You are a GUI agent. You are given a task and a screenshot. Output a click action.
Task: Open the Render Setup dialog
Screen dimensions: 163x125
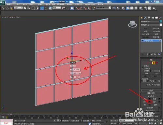pyautogui.click(x=146, y=8)
